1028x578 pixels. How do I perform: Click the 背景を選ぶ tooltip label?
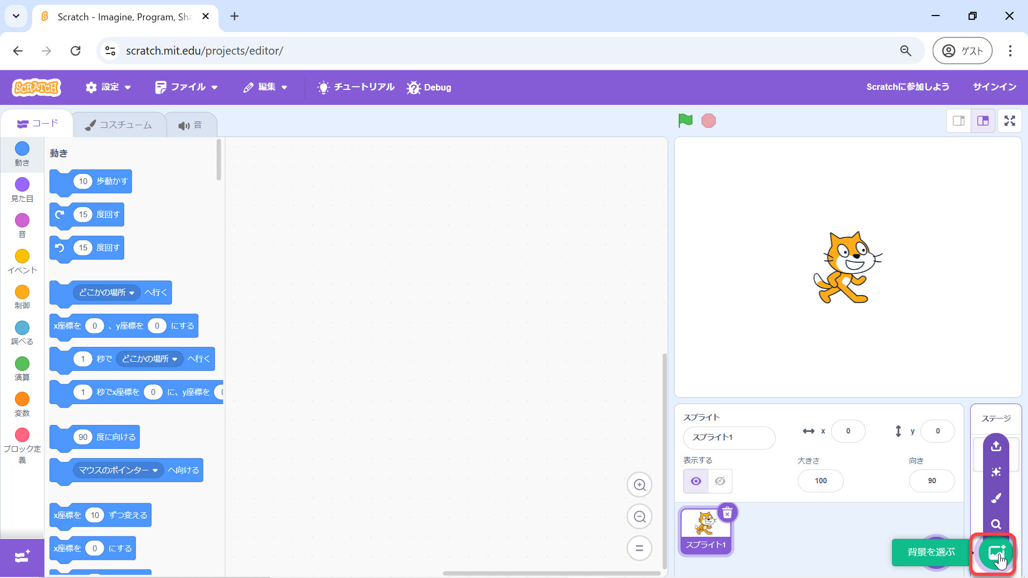(x=931, y=552)
